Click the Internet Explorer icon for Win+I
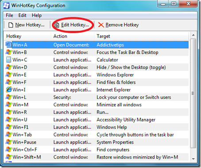The height and width of the screenshot is (168, 201). point(9,90)
